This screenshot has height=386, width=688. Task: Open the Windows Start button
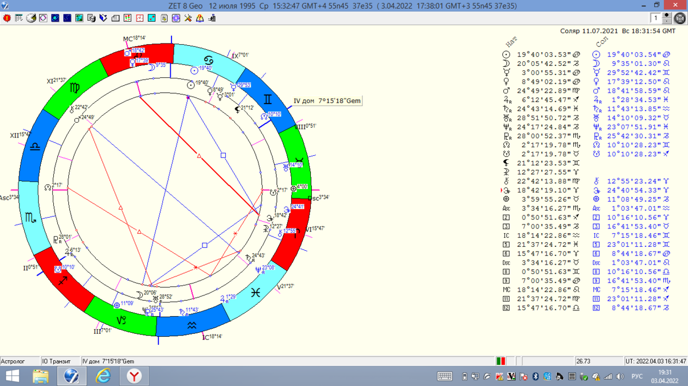[x=11, y=376]
